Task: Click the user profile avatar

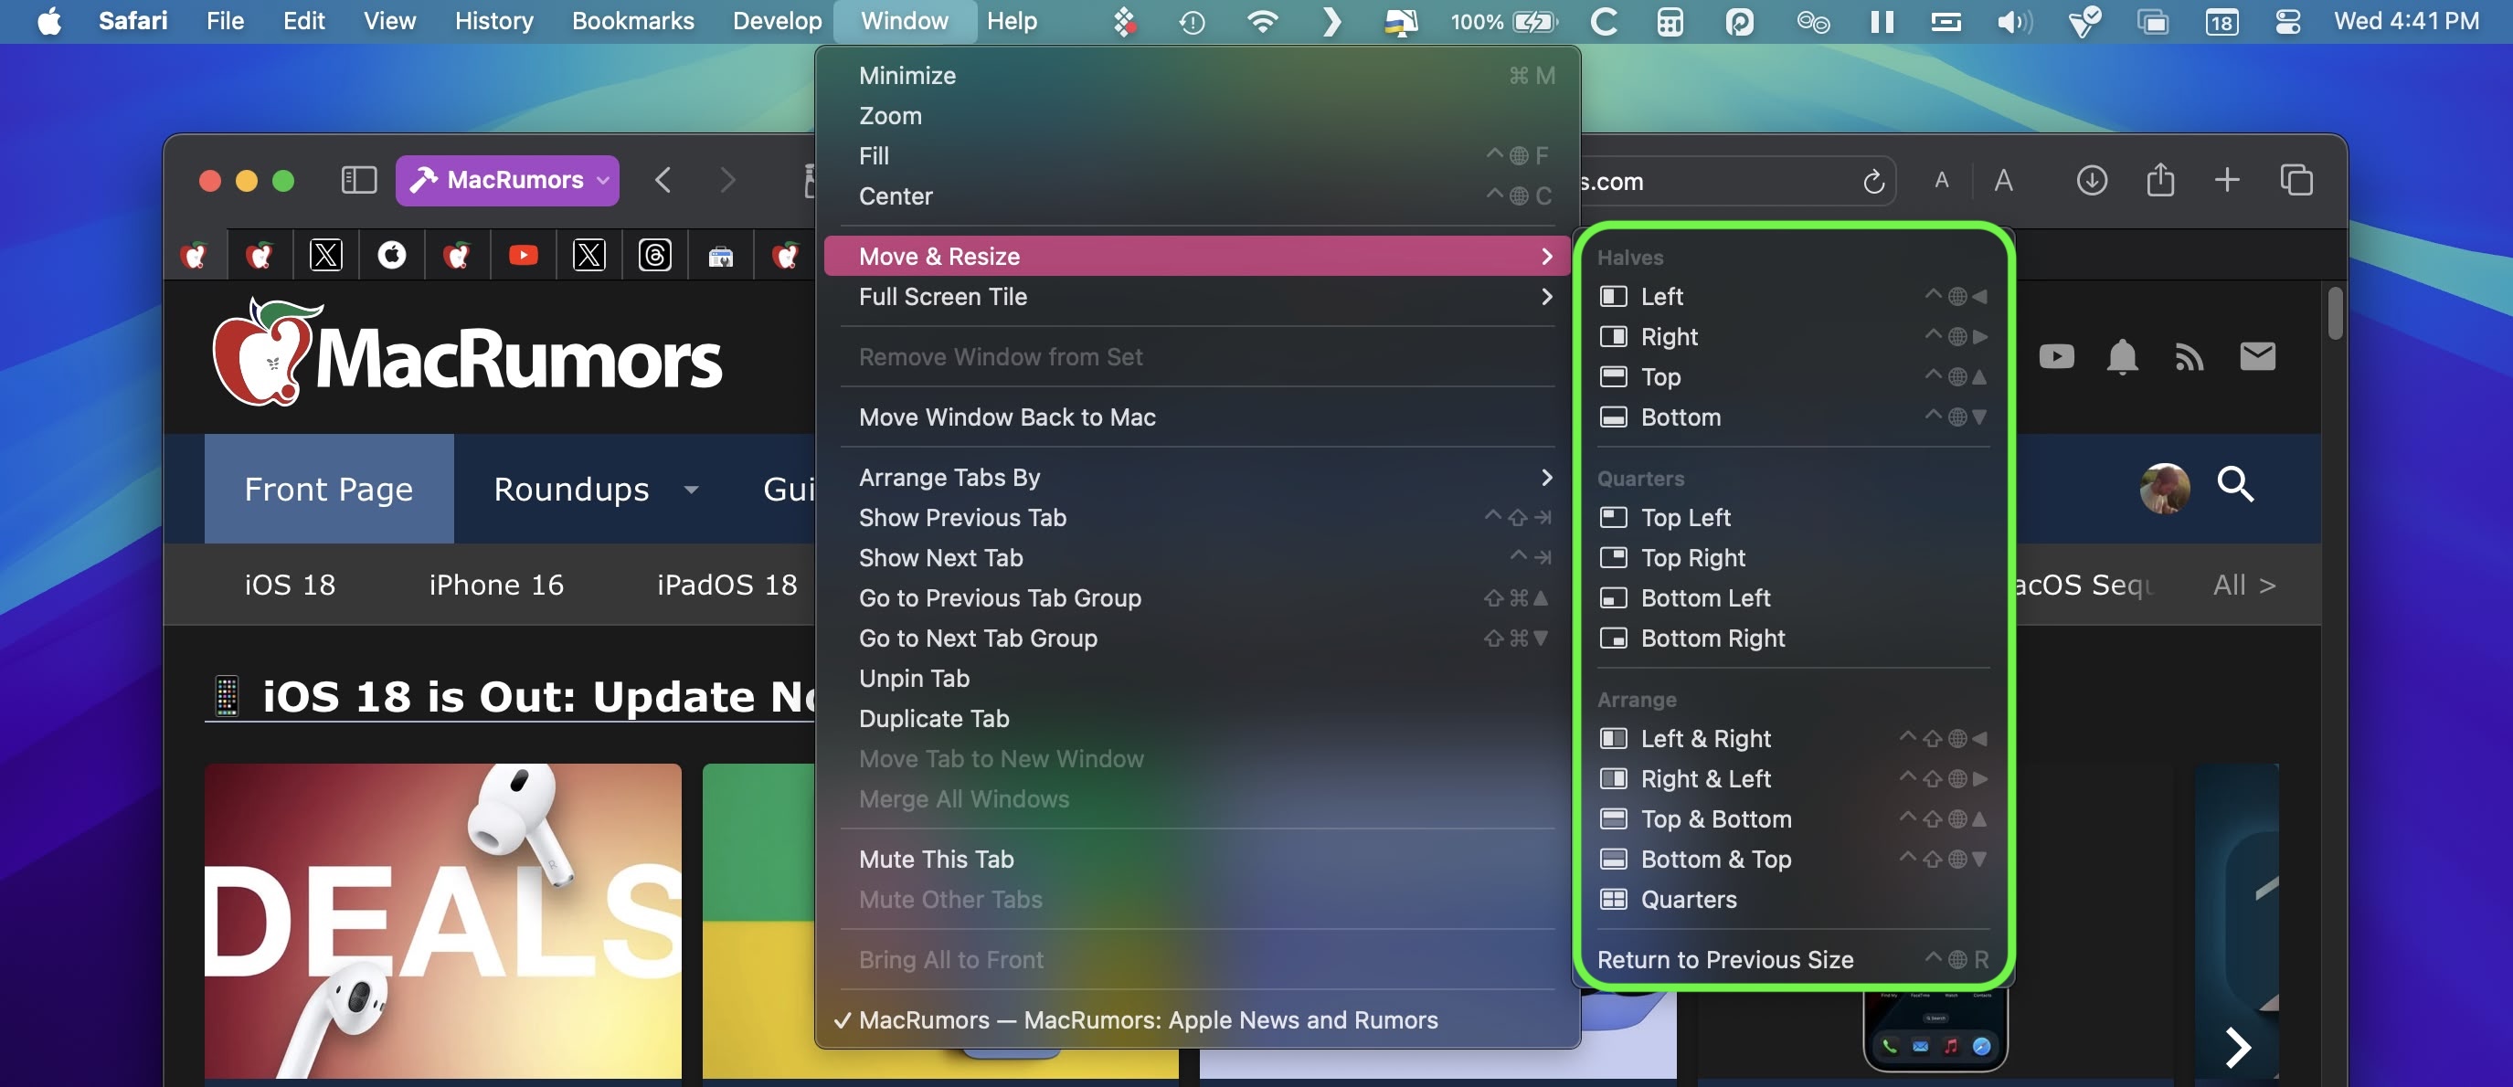Action: [x=2165, y=489]
